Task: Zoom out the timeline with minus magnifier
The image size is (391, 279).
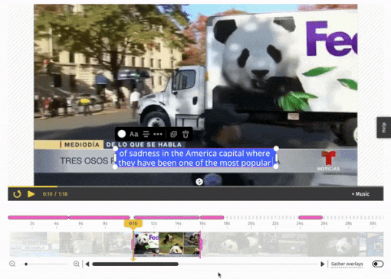Action: pyautogui.click(x=12, y=264)
